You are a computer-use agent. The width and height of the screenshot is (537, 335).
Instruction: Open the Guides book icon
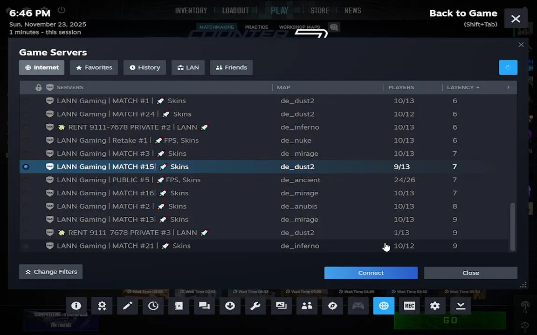179,306
